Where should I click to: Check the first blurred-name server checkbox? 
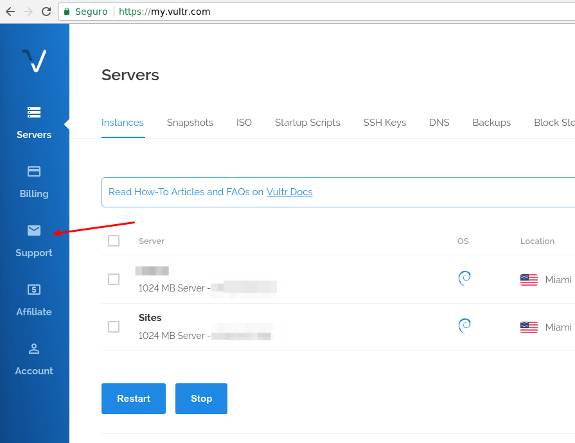pyautogui.click(x=114, y=279)
